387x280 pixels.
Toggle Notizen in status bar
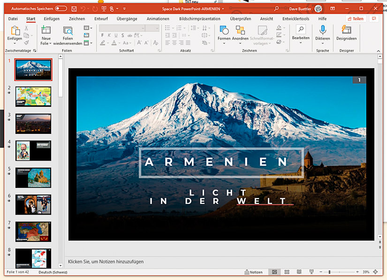click(253, 272)
